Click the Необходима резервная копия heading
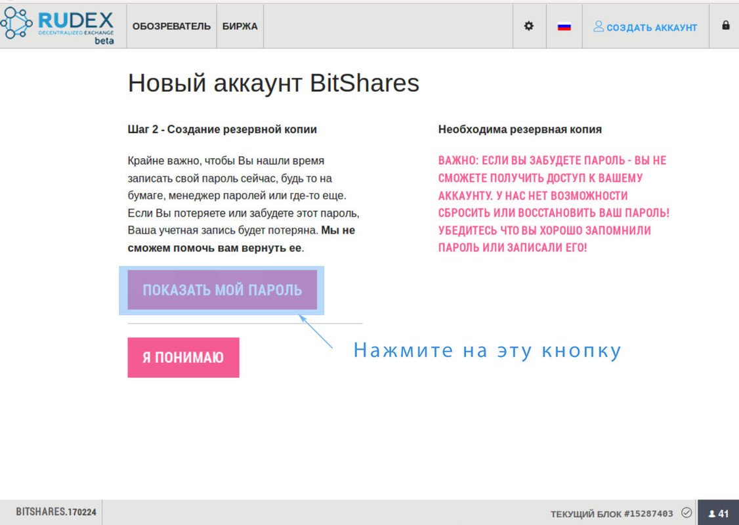Screen dimensions: 739x525 tap(520, 129)
